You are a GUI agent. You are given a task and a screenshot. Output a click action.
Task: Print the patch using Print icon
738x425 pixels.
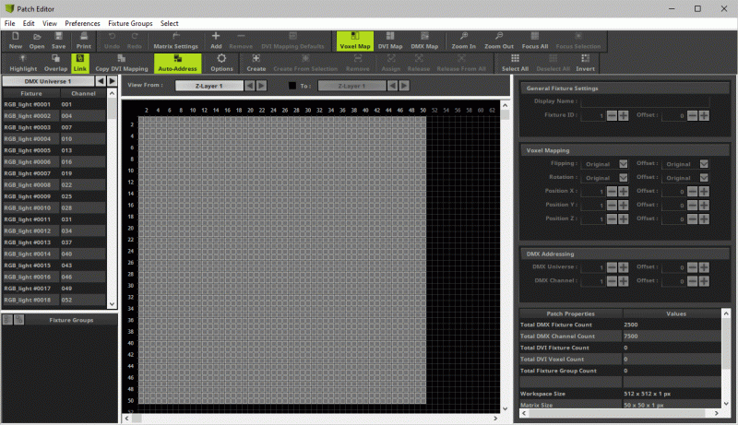point(83,41)
